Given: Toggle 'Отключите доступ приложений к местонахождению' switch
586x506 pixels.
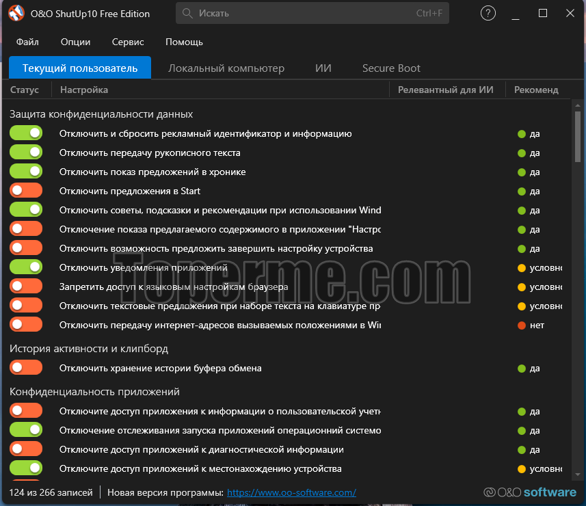Looking at the screenshot, I should (26, 468).
